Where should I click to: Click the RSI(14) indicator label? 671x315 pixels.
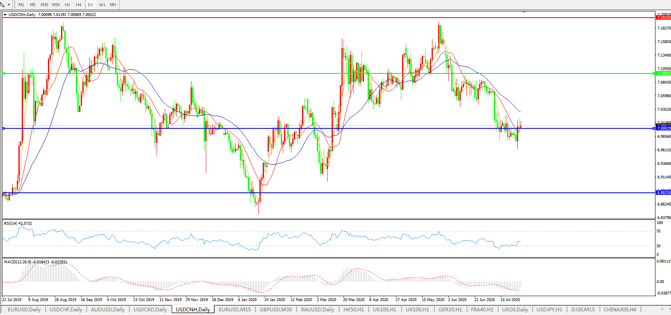point(18,224)
